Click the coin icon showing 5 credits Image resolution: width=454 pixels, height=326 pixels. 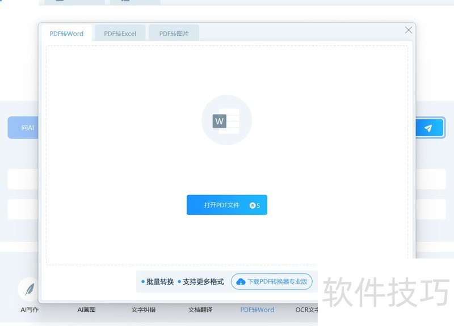[253, 205]
